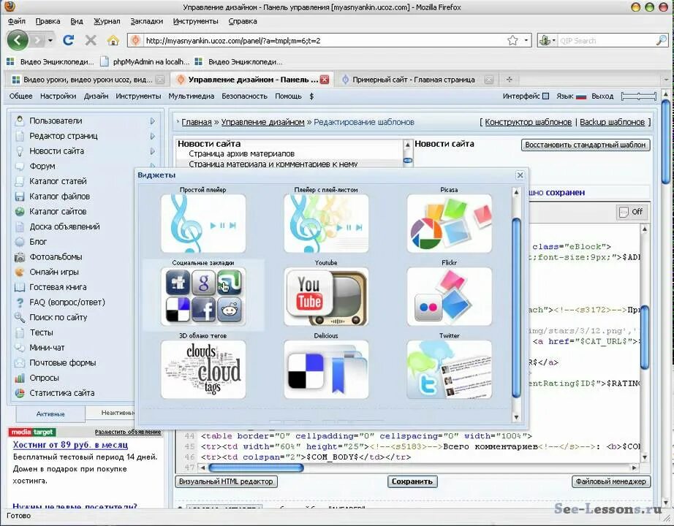
Task: Click the Каталог сайтов globe icon
Action: coord(19,211)
